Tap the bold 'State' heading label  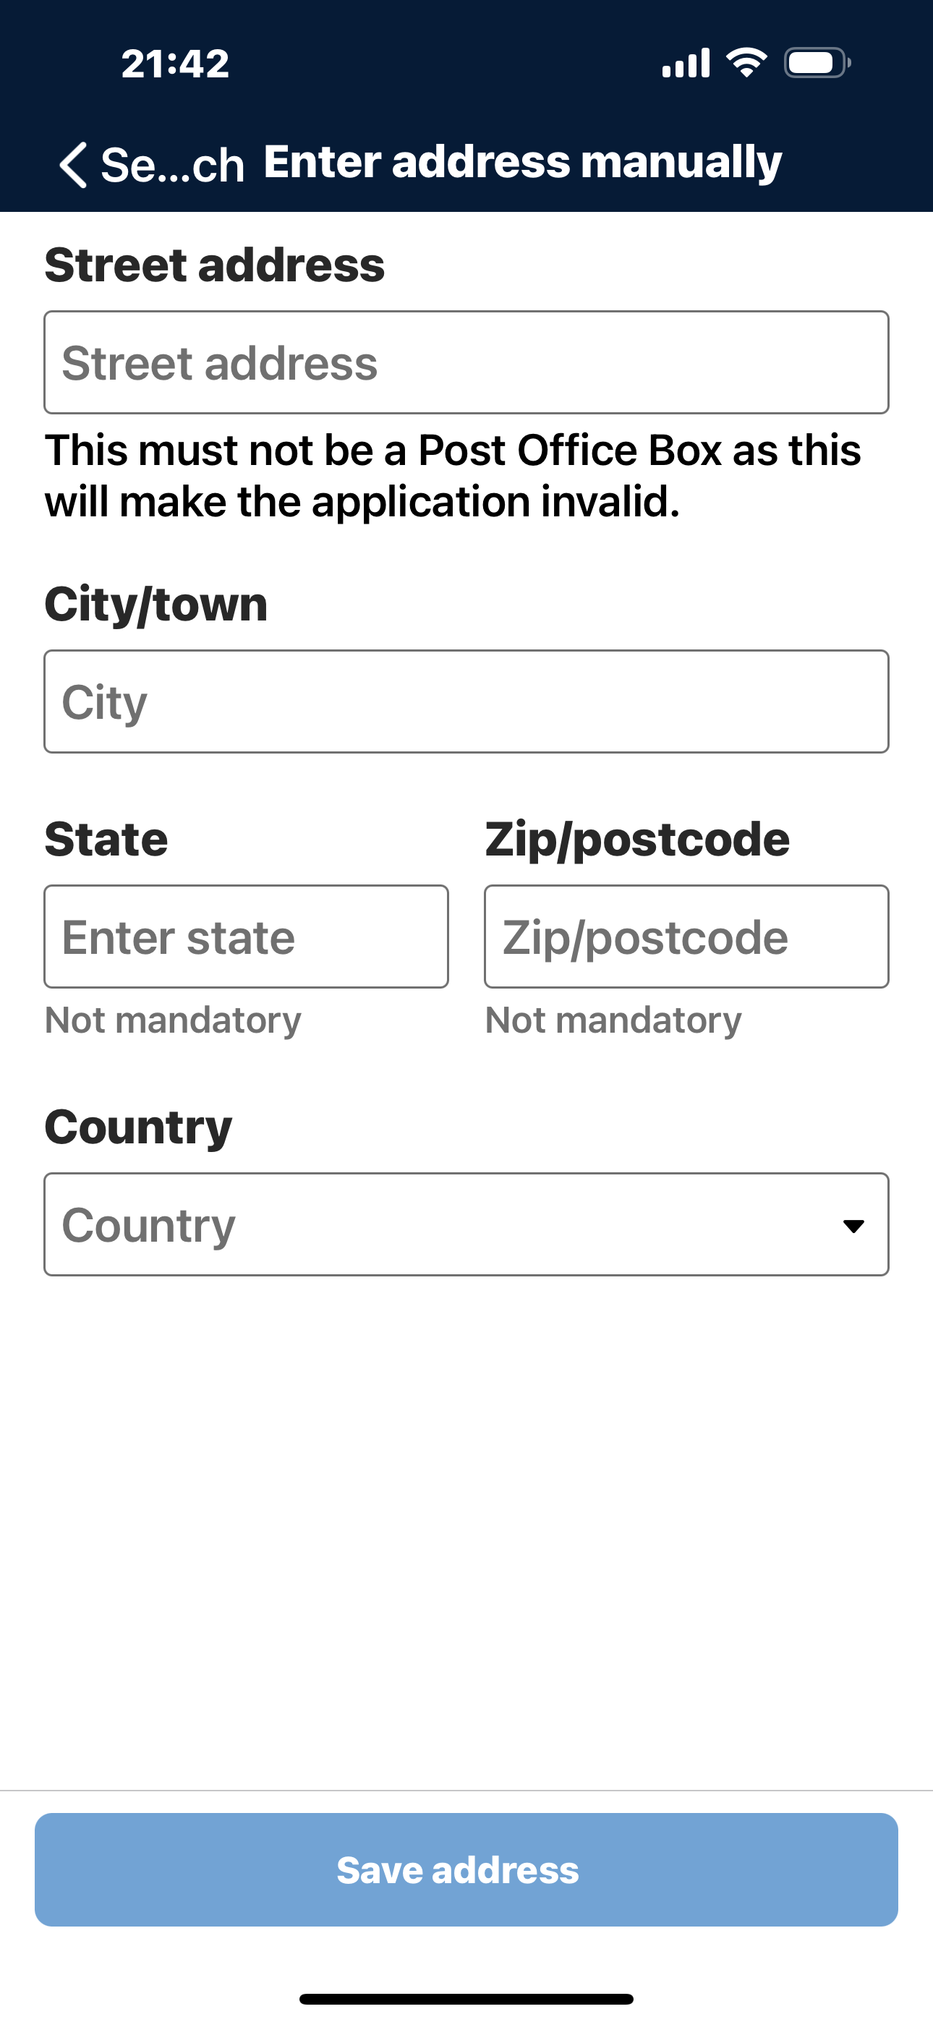(106, 839)
